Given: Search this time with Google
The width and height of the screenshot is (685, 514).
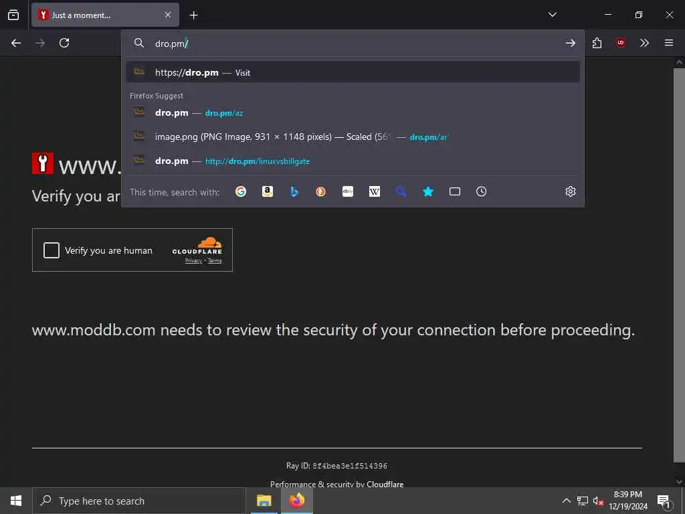Looking at the screenshot, I should [241, 191].
